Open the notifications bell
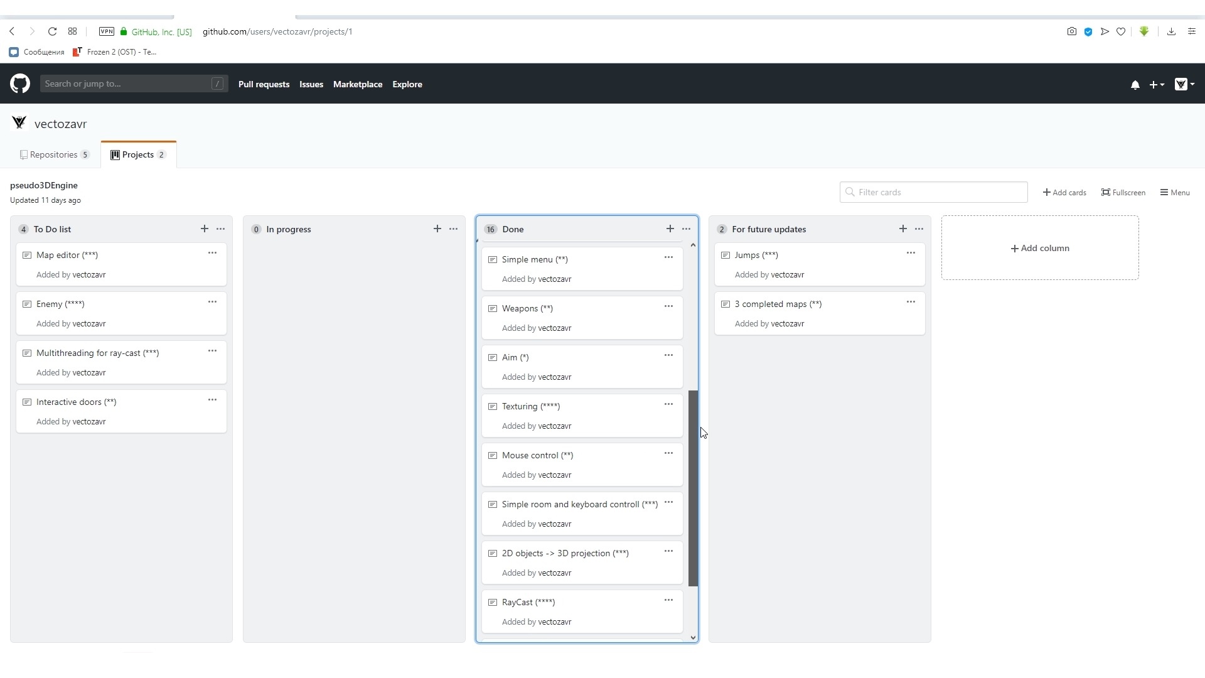The image size is (1205, 678). (1135, 84)
